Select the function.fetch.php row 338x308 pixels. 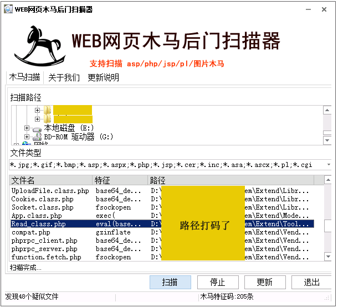coord(162,257)
